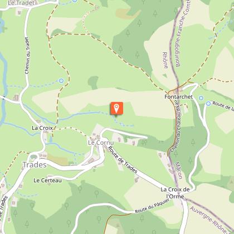Select the Auvergne-Rhône region label

pyautogui.click(x=210, y=220)
